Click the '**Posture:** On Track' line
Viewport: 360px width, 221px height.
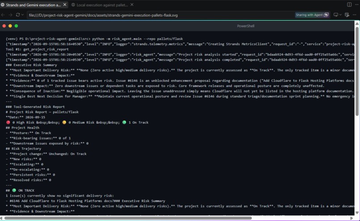29,133
